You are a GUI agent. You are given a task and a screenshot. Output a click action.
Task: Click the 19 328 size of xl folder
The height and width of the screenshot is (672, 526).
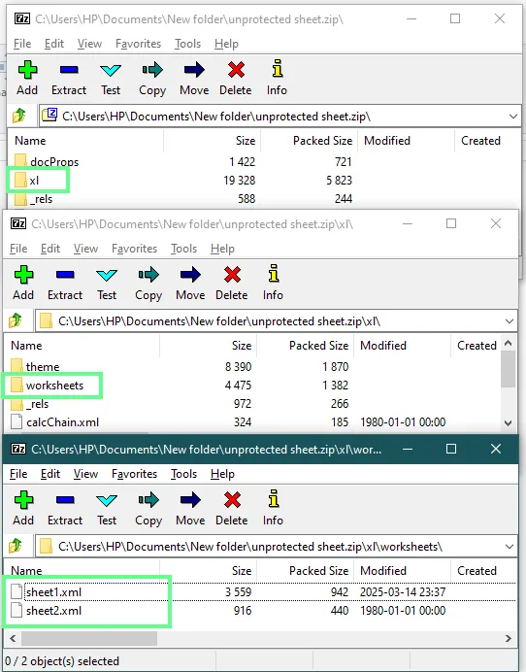pyautogui.click(x=239, y=180)
